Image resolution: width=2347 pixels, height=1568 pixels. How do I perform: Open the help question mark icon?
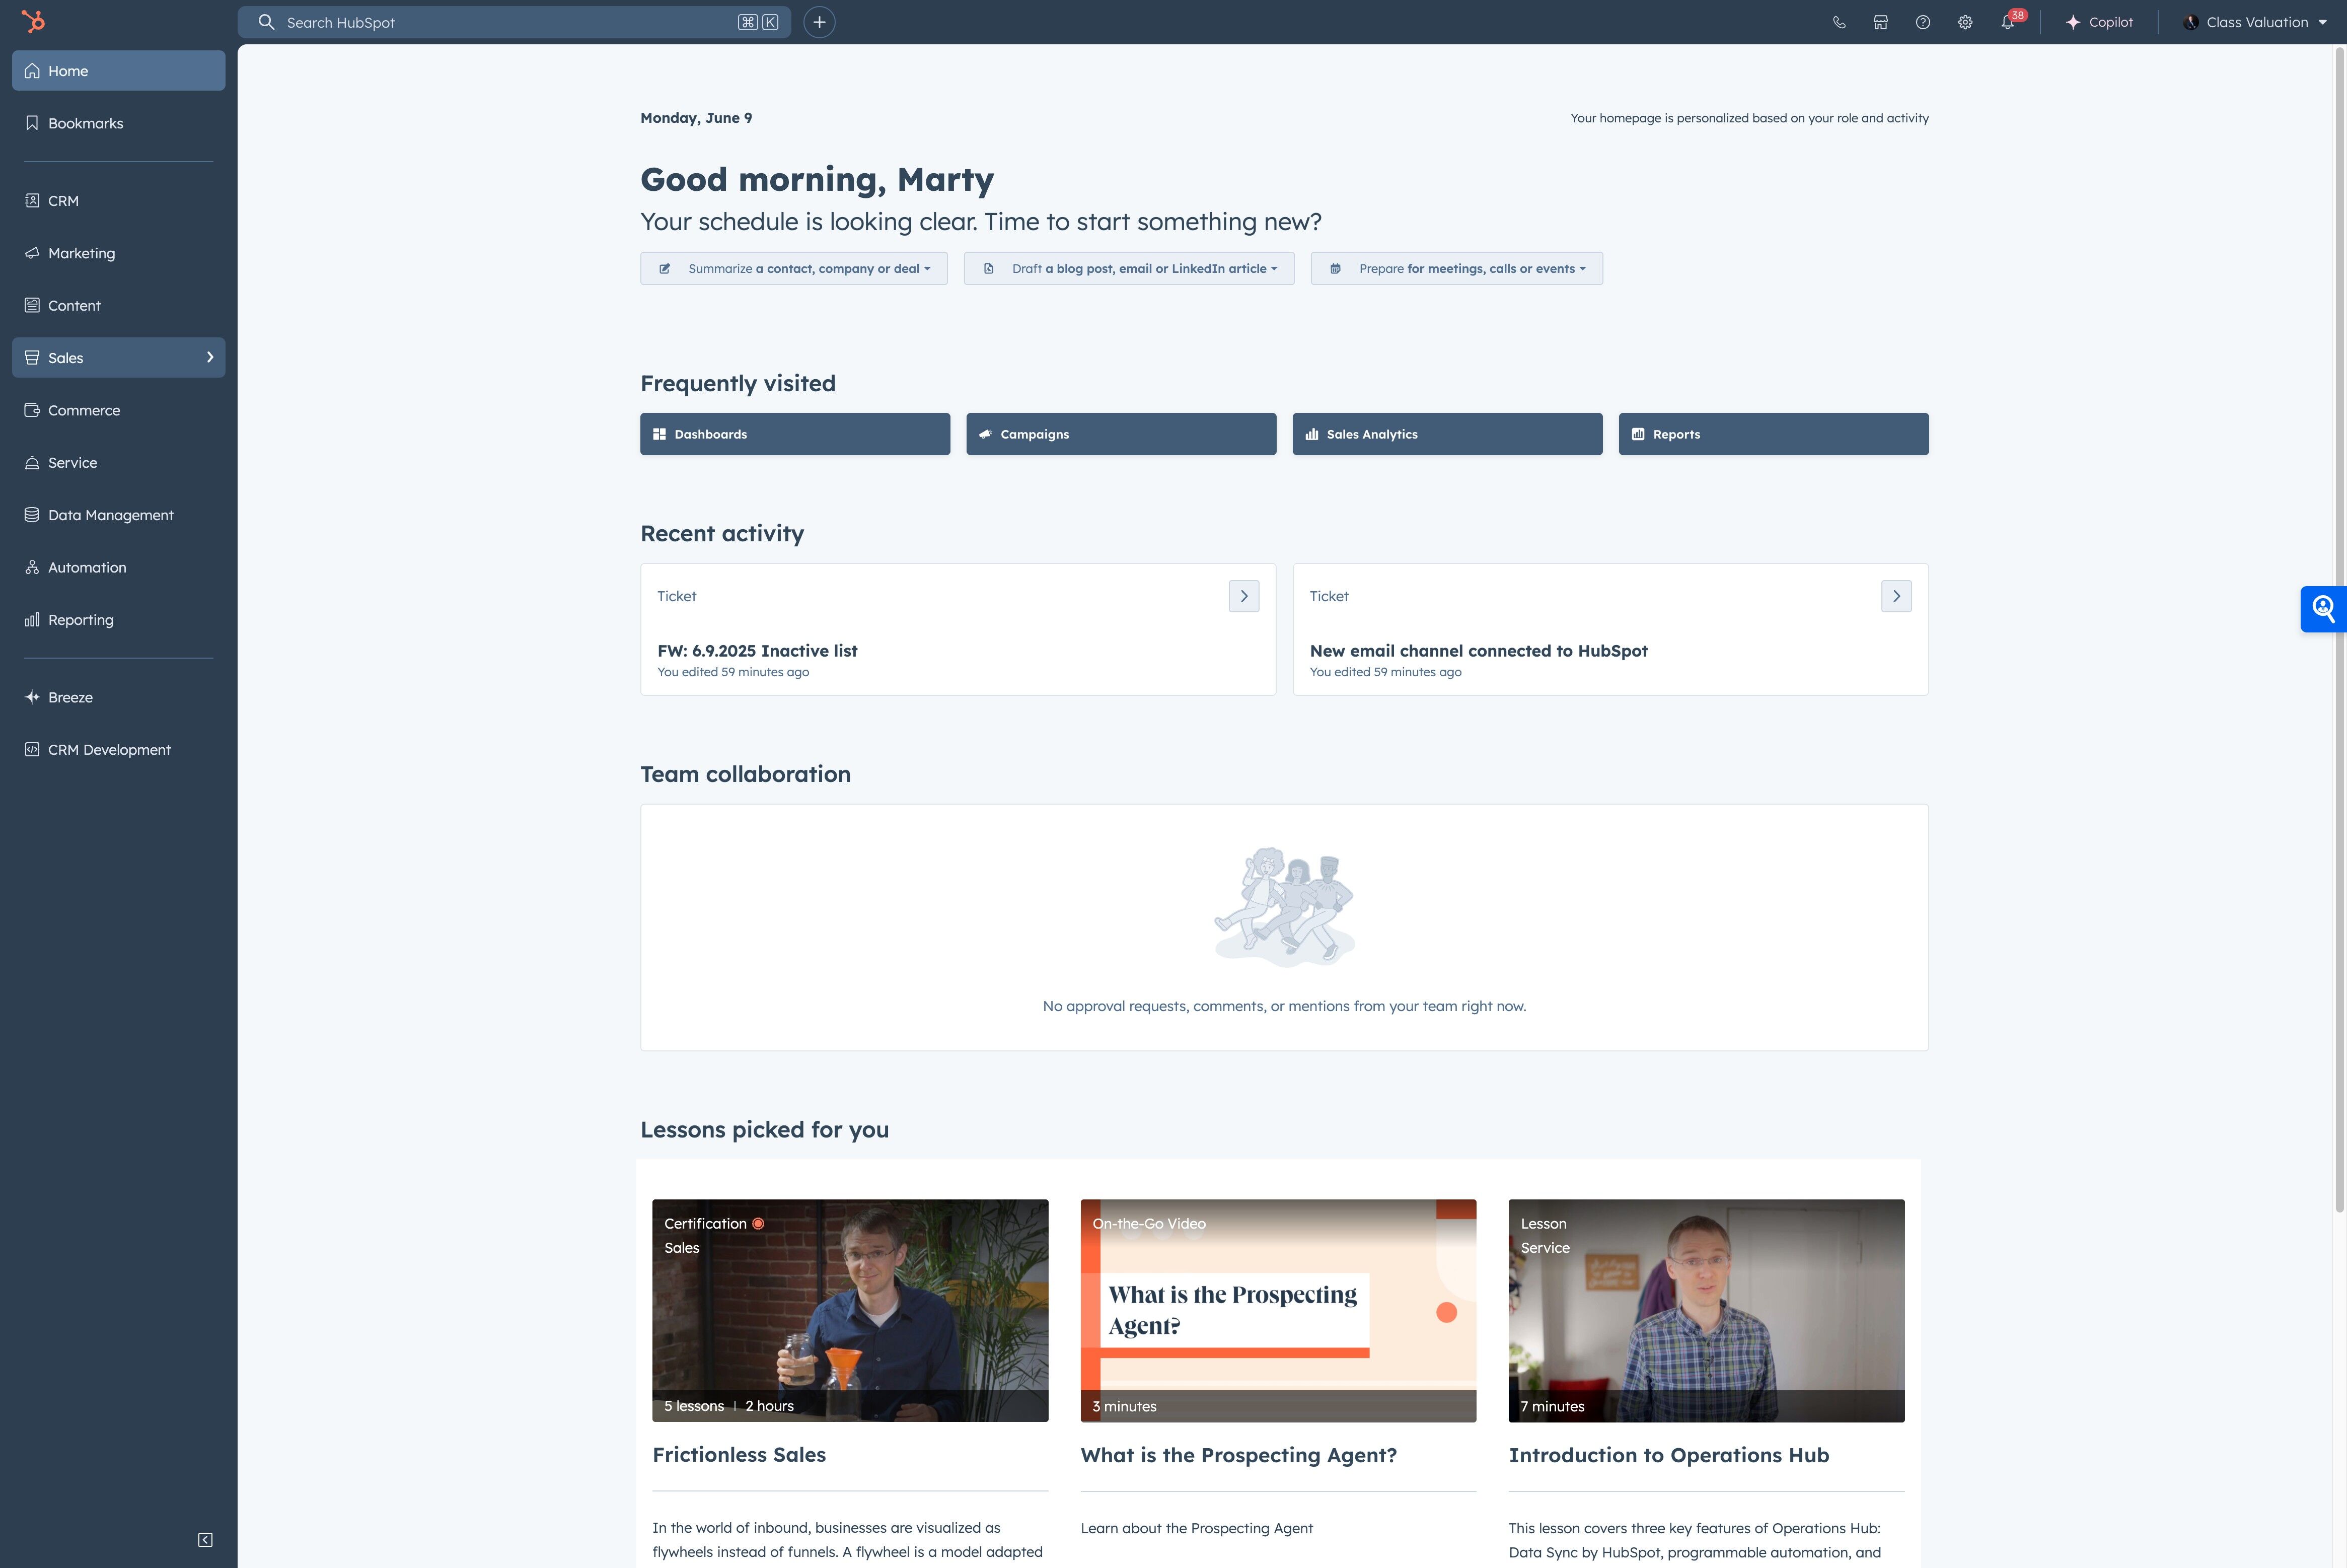[1922, 22]
